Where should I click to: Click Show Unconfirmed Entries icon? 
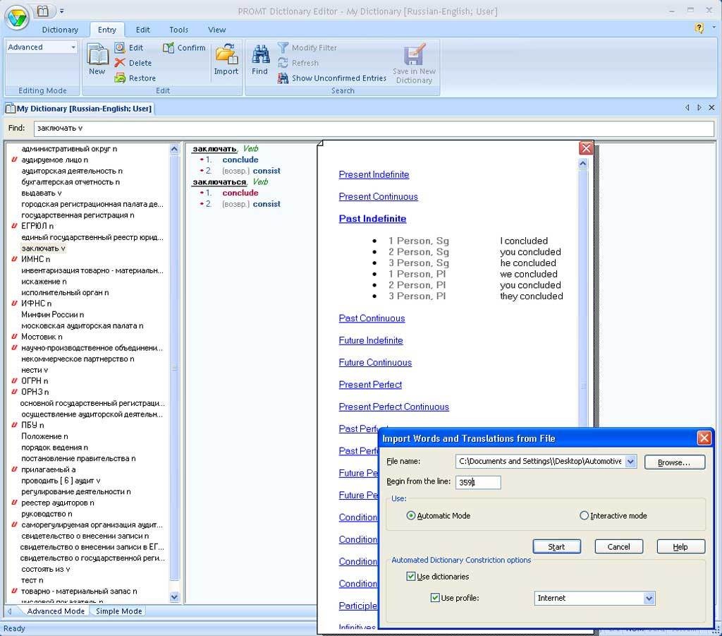tap(283, 78)
